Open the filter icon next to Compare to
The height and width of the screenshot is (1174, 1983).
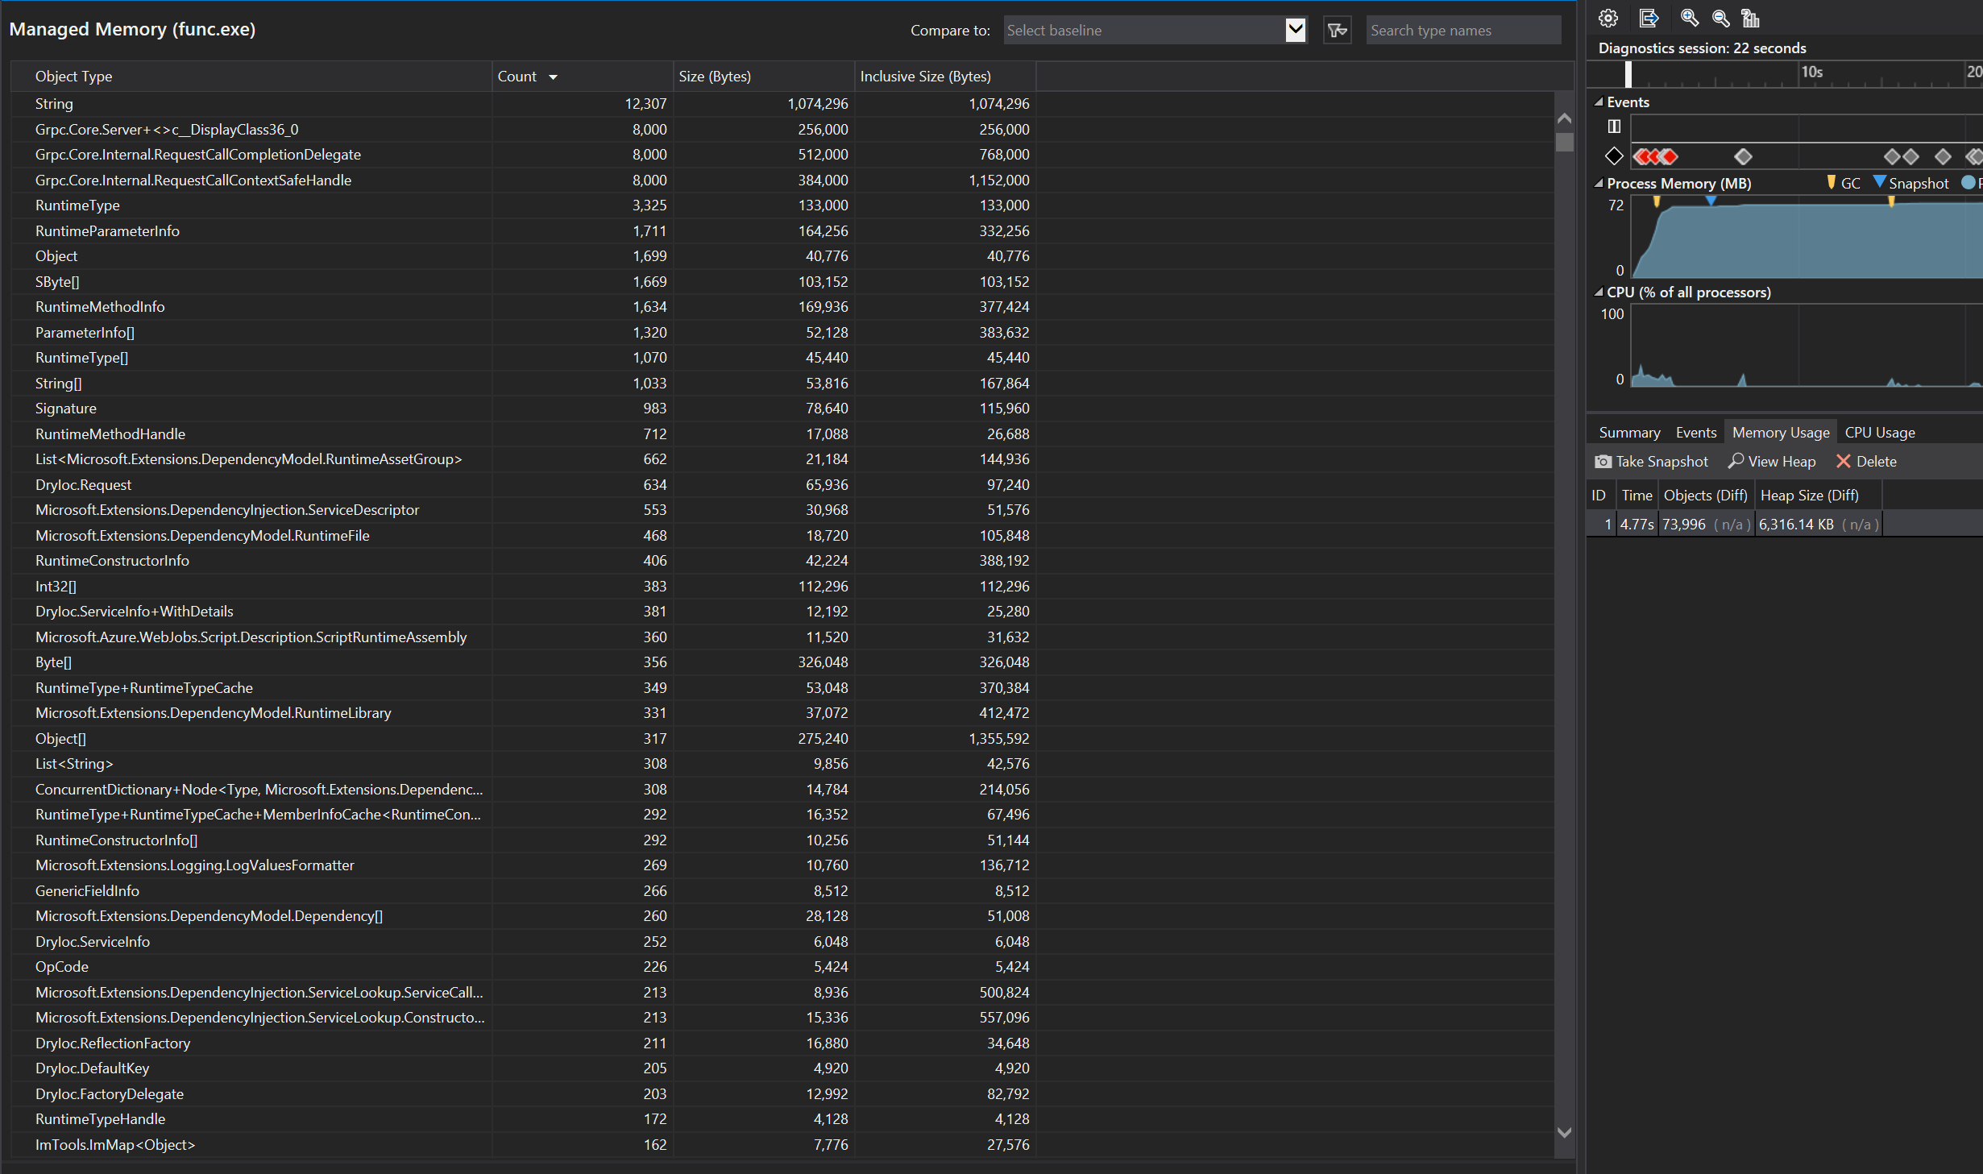[1337, 30]
